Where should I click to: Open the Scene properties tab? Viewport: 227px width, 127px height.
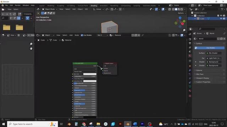click(190, 52)
